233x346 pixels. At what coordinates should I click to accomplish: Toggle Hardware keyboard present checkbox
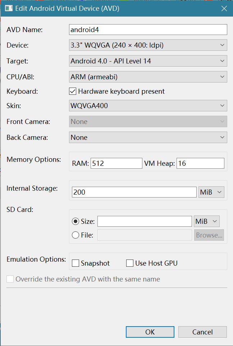click(73, 92)
